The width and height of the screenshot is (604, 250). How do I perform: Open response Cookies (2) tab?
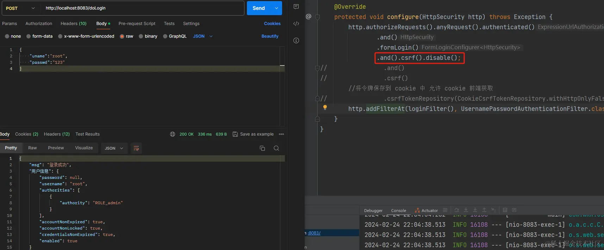click(x=27, y=134)
